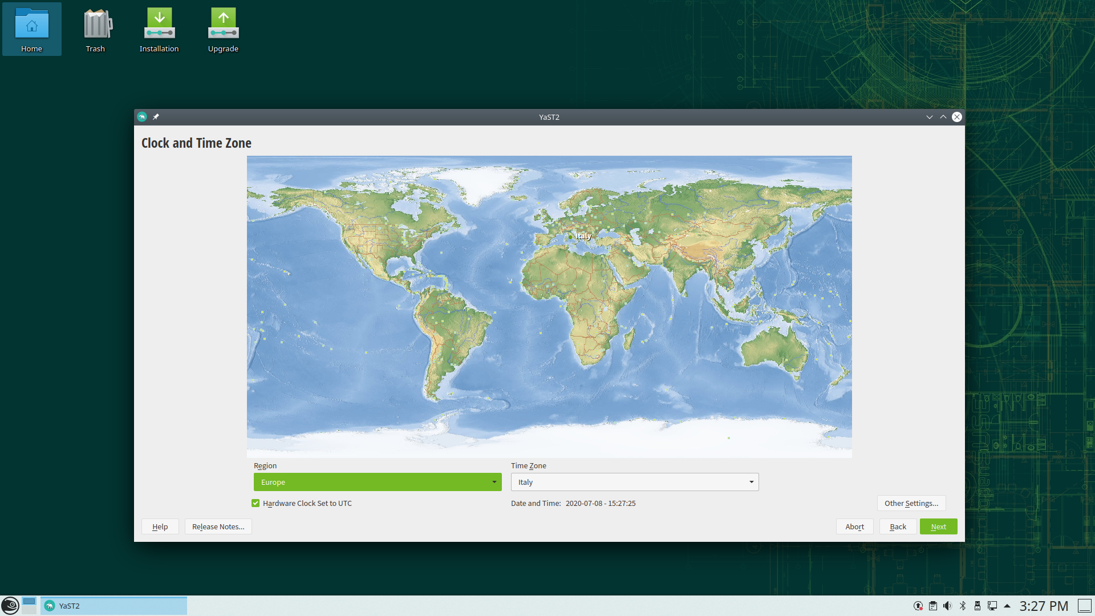Expand hidden system tray icons arrow
Screen dimensions: 1095x616
click(x=1007, y=606)
